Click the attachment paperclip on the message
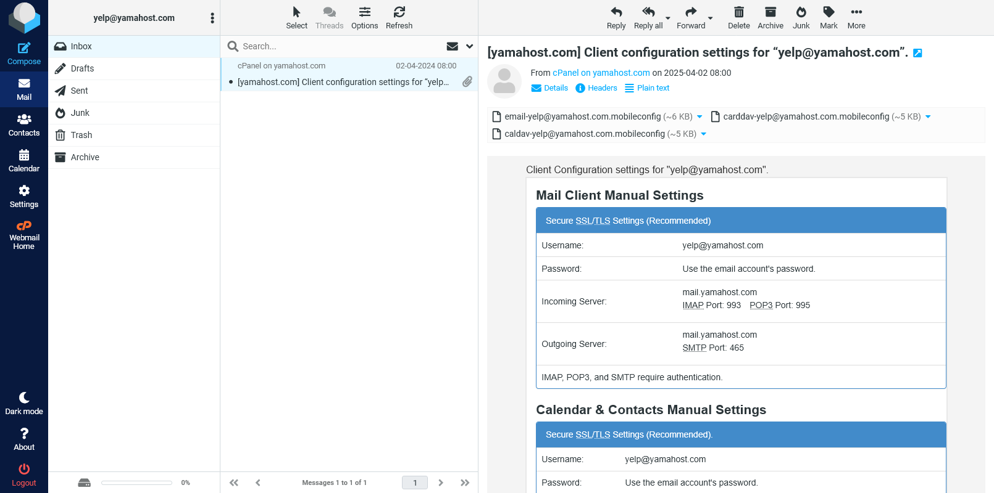Image resolution: width=994 pixels, height=493 pixels. point(467,81)
